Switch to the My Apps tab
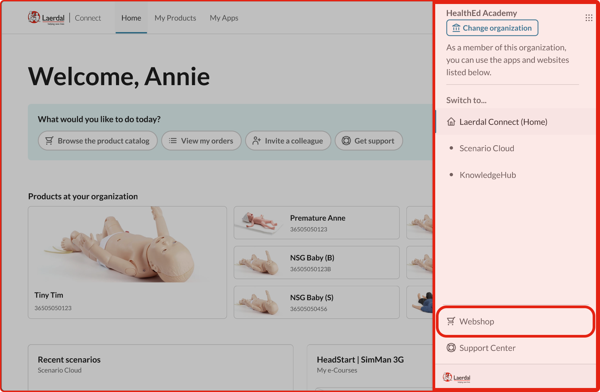Image resolution: width=600 pixels, height=392 pixels. (x=224, y=18)
